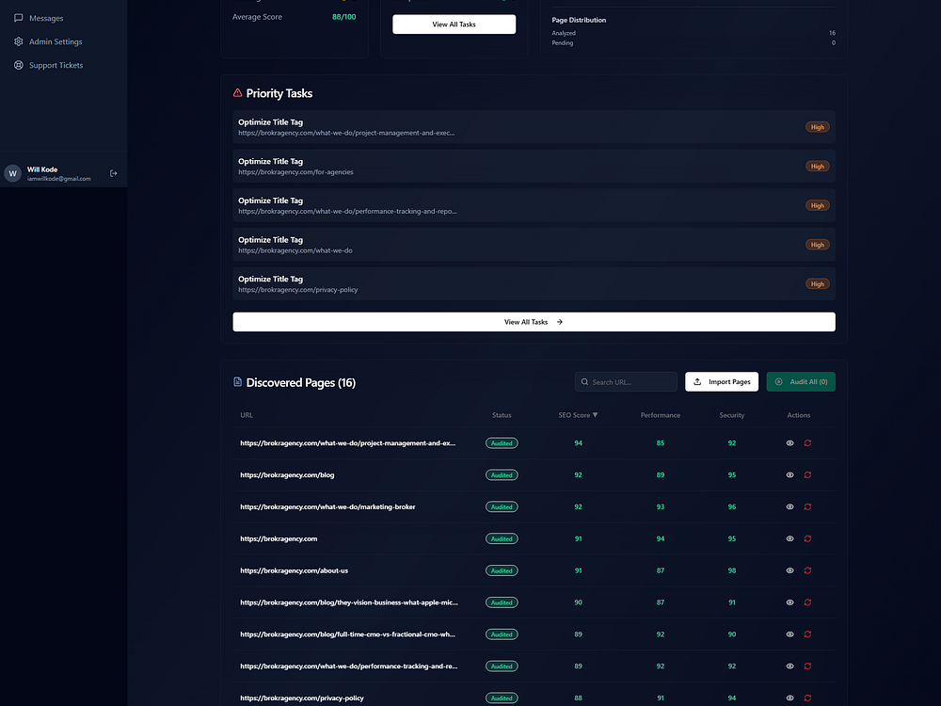
Task: Re-audit the performance-tracking-and-re table page
Action: [x=807, y=666]
